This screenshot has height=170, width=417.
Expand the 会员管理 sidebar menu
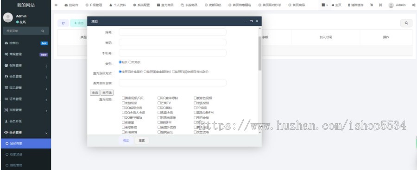[x=25, y=77]
